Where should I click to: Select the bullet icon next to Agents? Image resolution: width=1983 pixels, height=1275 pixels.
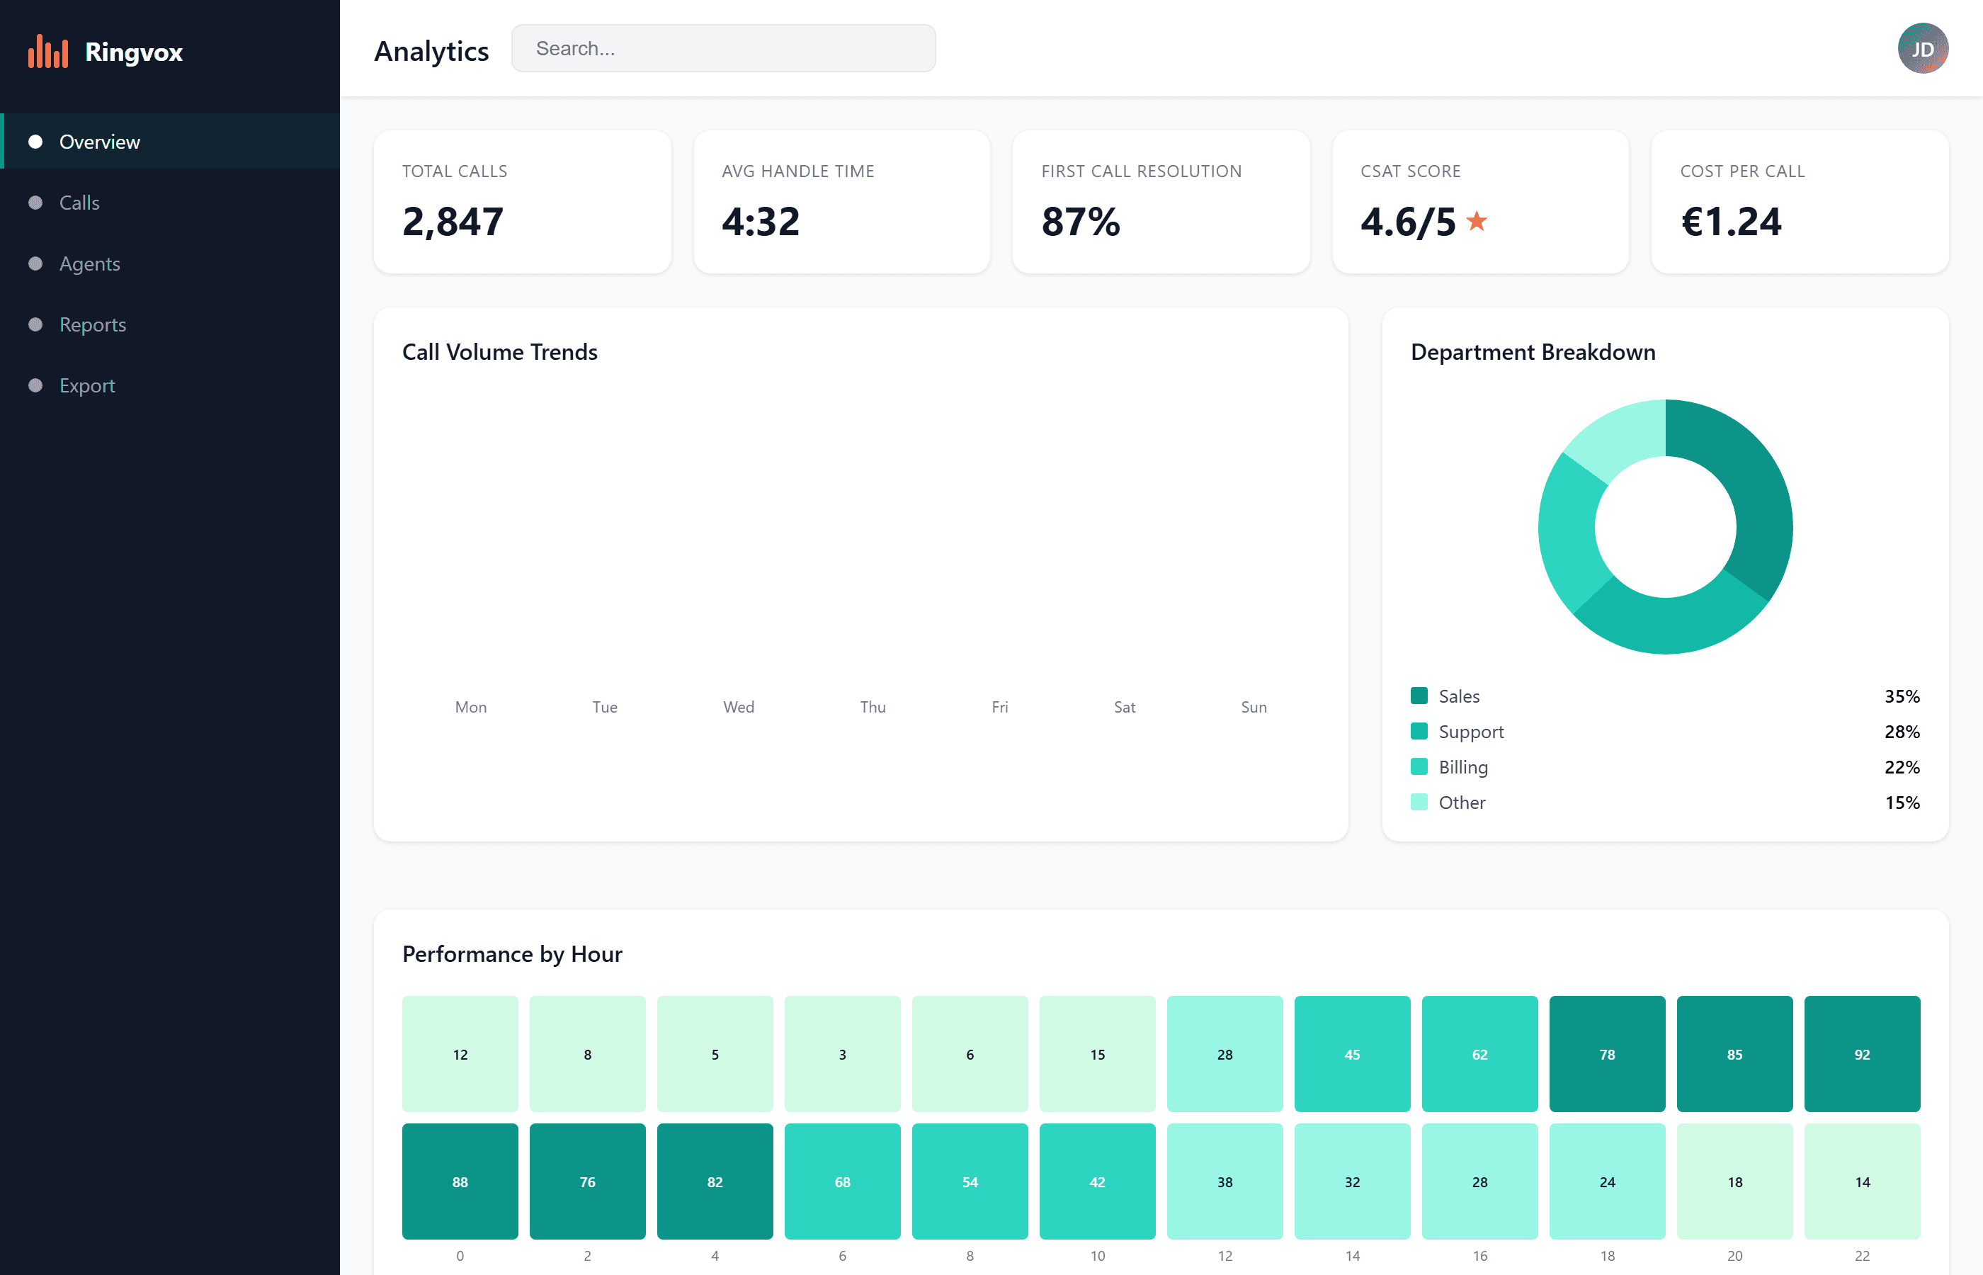(35, 263)
